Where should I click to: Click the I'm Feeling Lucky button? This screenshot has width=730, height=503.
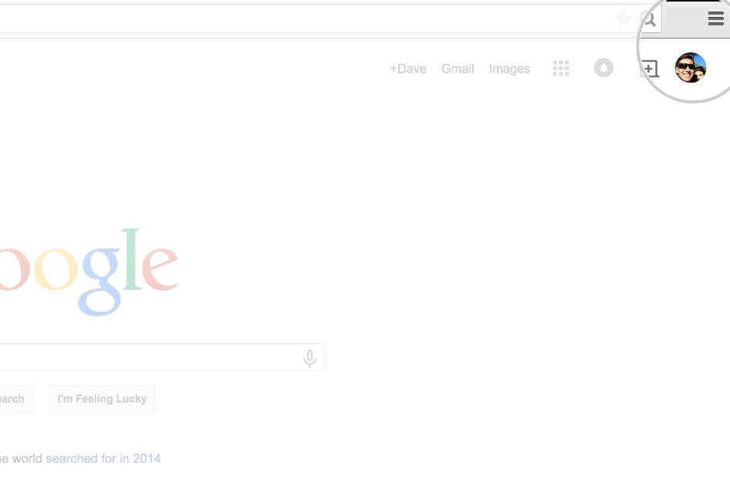click(102, 399)
